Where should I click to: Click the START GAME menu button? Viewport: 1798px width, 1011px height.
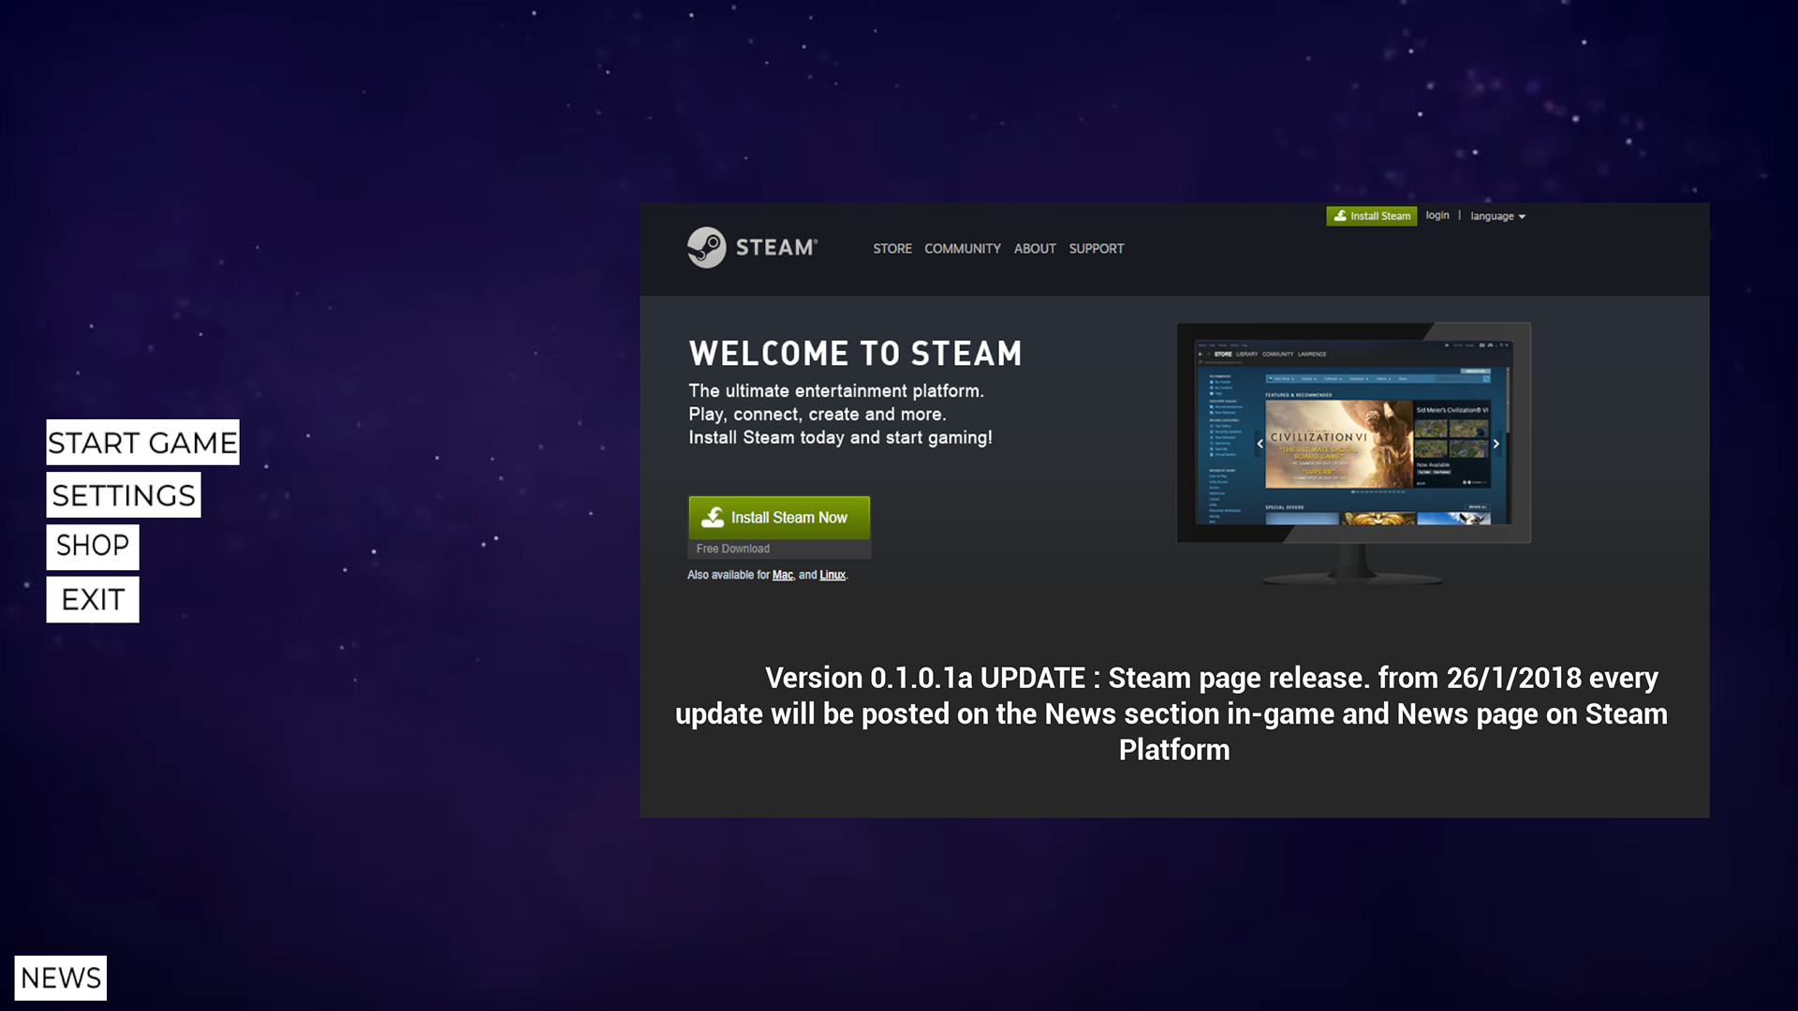(x=142, y=443)
